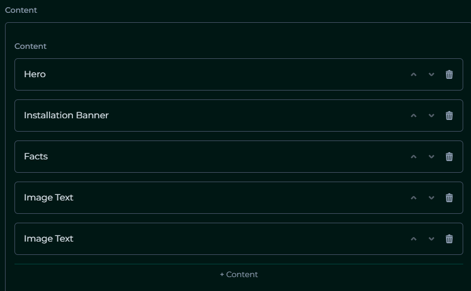Remove the first Image Text block
Viewport: 471px width, 291px height.
449,198
